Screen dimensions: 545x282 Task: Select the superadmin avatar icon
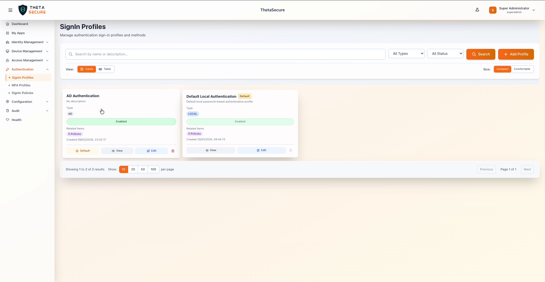point(493,10)
